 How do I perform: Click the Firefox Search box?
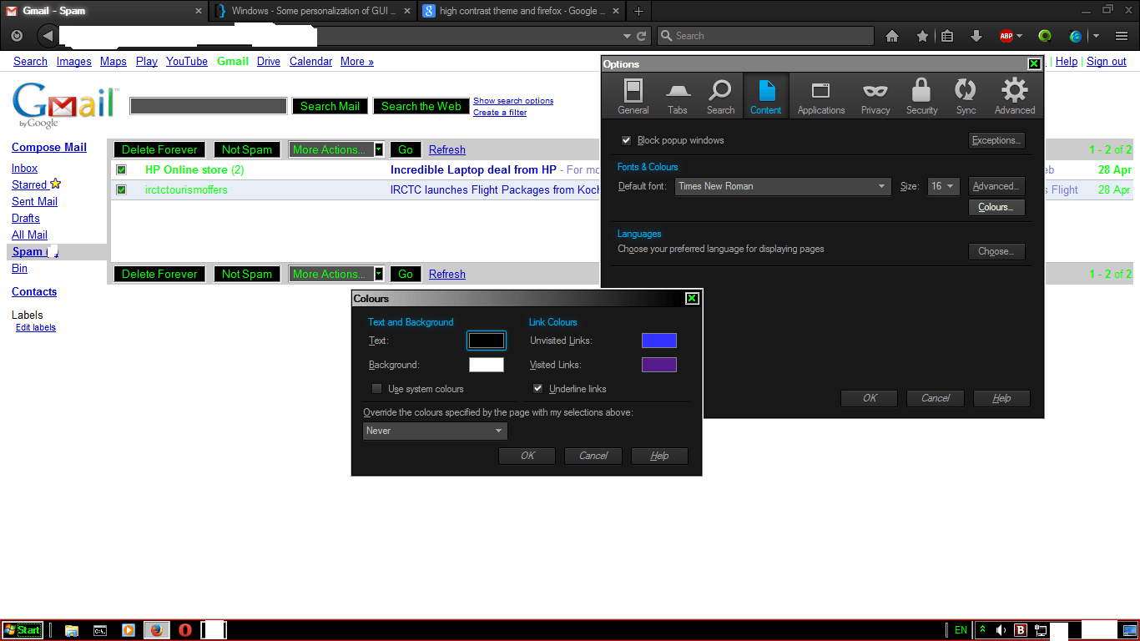coord(765,36)
